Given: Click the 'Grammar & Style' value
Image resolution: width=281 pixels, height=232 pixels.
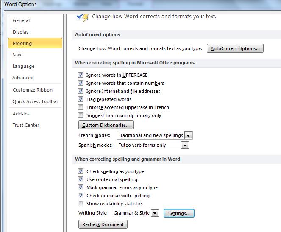Looking at the screenshot, I should [131, 213].
